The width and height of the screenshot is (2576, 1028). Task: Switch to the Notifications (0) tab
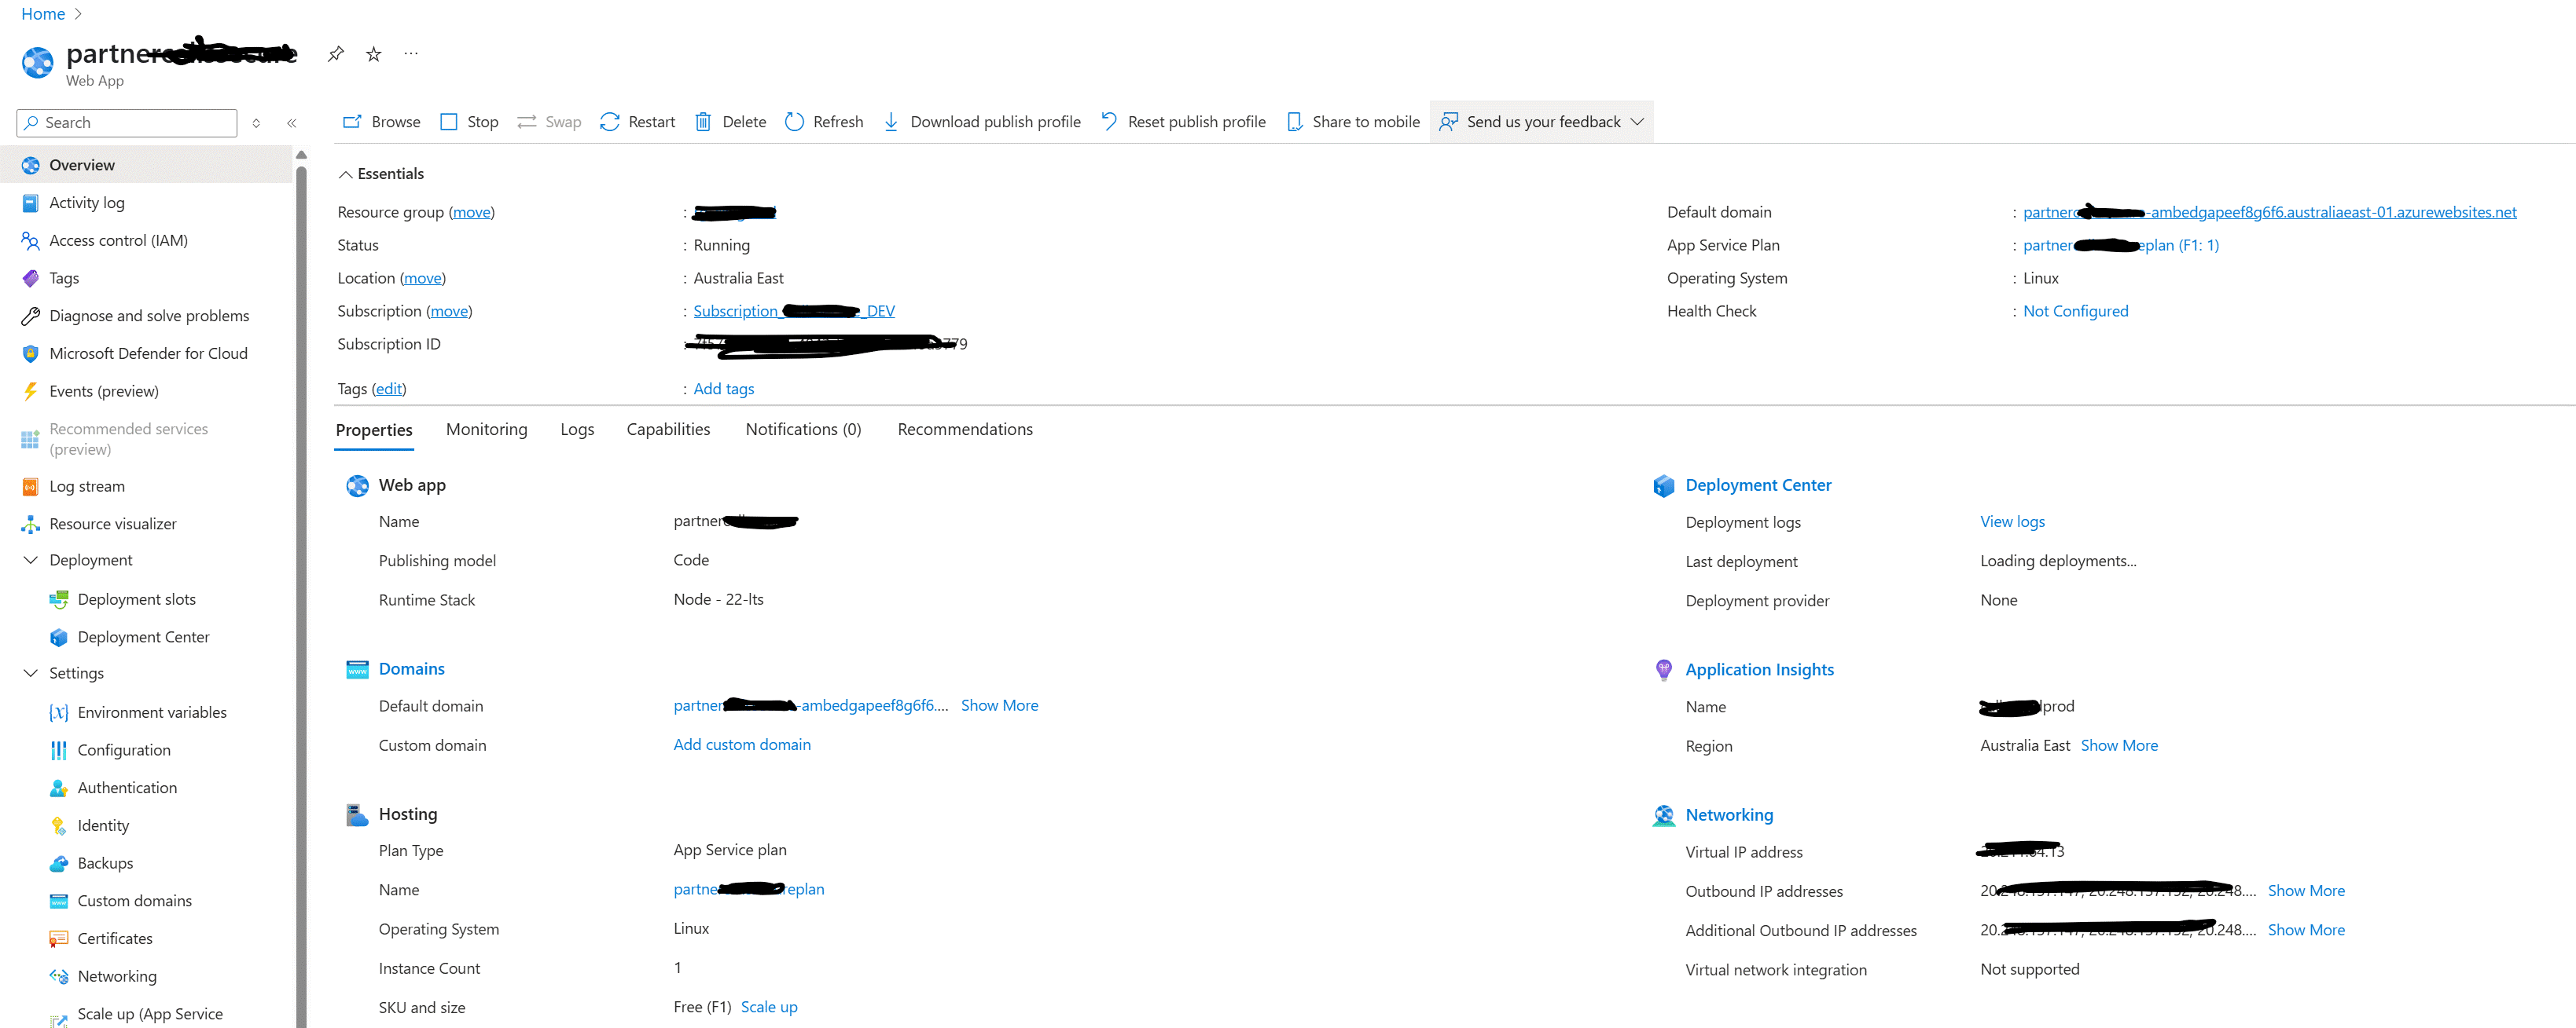click(803, 430)
